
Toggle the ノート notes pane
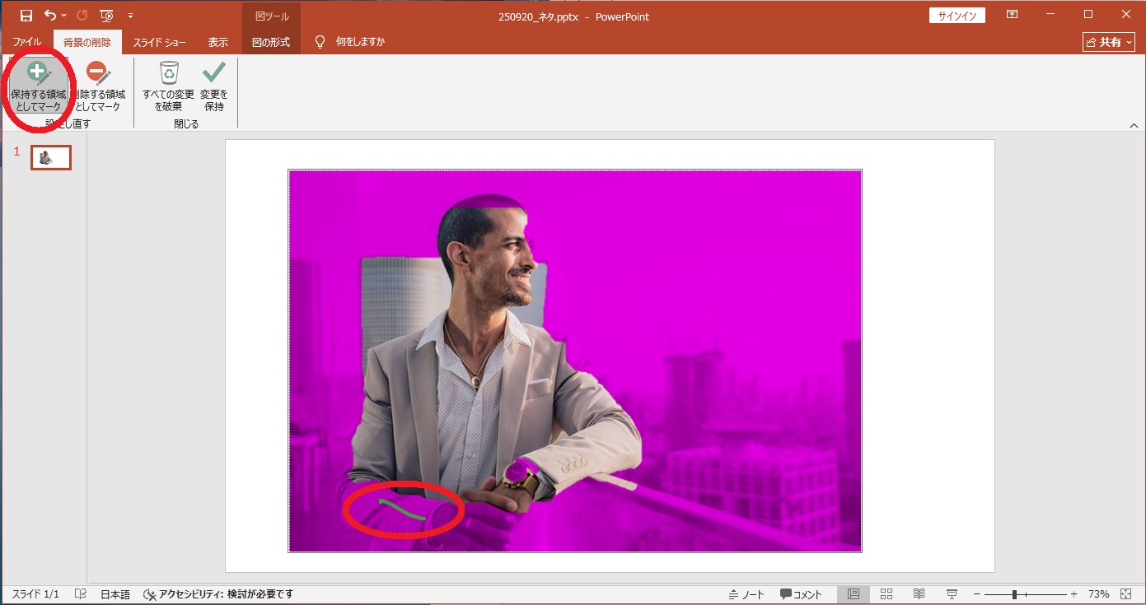coord(746,594)
